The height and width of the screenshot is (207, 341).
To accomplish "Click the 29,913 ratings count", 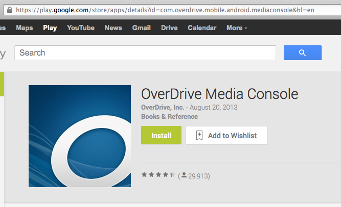I will tap(198, 176).
